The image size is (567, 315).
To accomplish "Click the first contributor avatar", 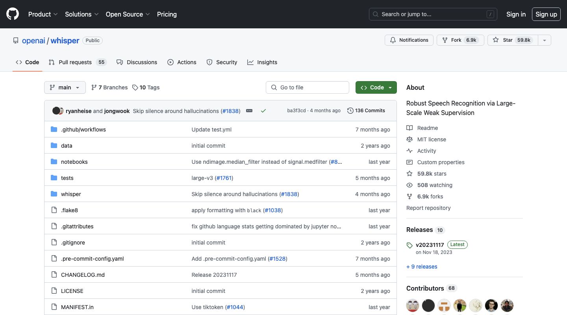I will [x=413, y=306].
